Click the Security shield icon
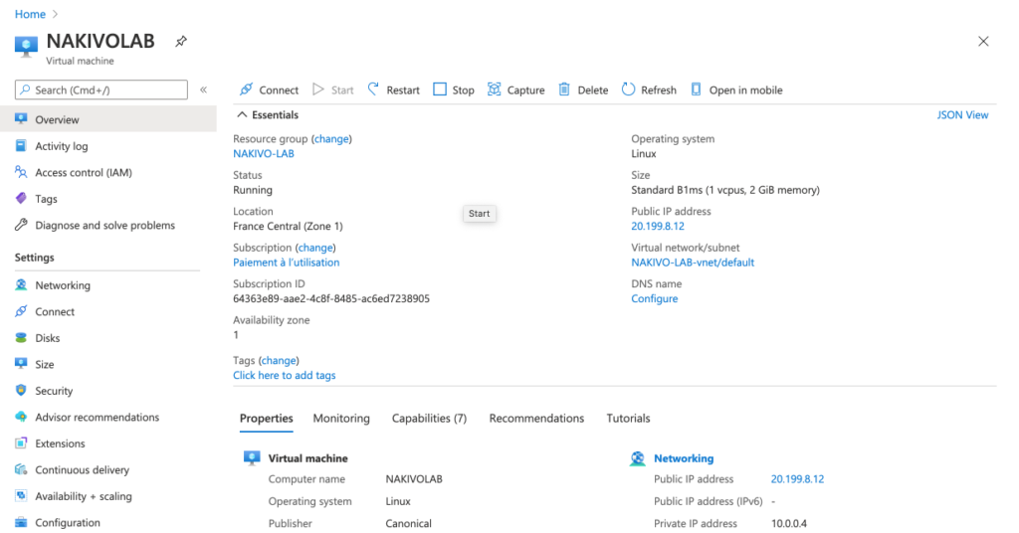Viewport: 1019px width, 533px height. coord(22,390)
